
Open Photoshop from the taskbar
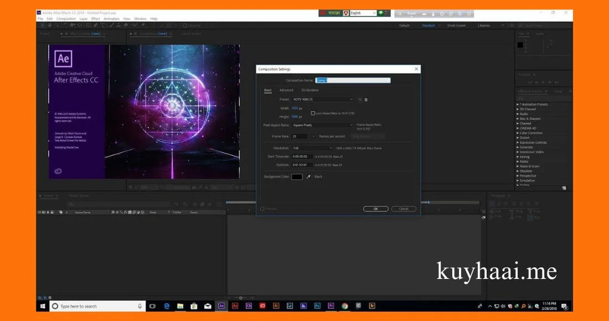[317, 306]
